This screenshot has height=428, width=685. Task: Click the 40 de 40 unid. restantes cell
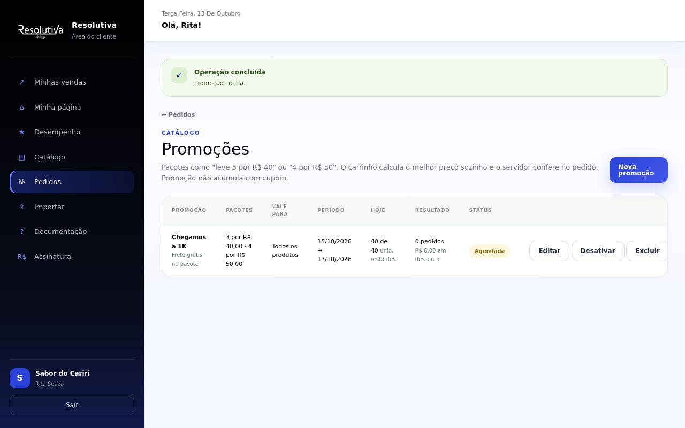(x=383, y=250)
